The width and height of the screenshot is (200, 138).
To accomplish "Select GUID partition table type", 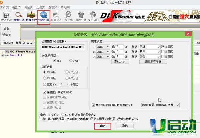I will pos(71,61).
